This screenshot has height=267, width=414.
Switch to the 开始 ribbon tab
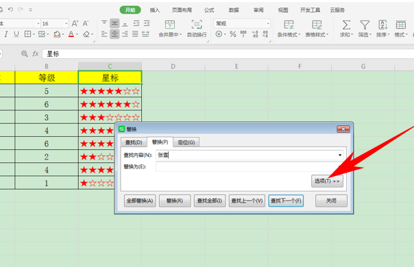point(130,10)
